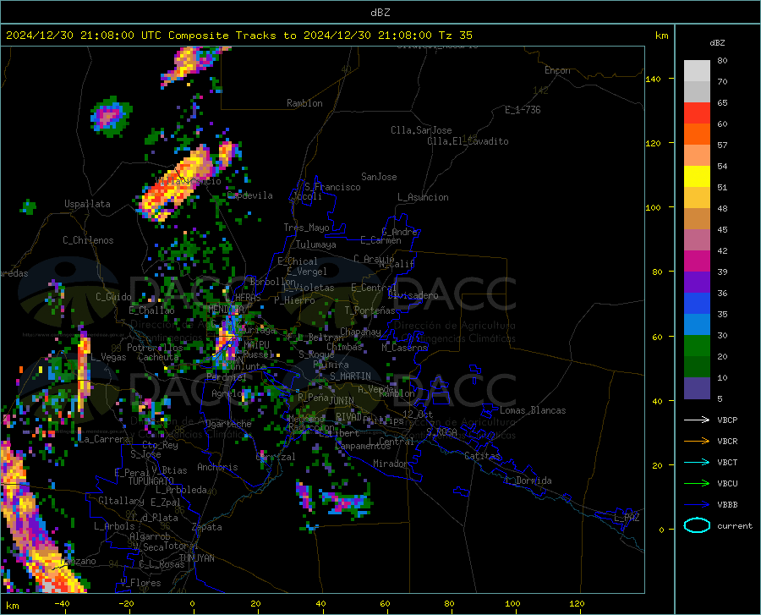Click the radar echo over MENDOZA city
The image size is (761, 615).
(227, 340)
